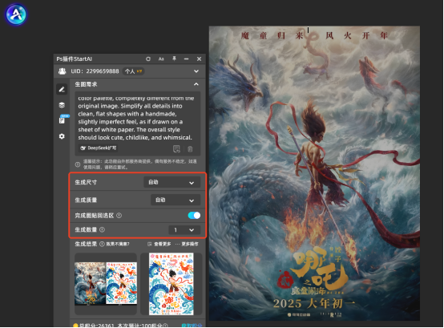The image size is (444, 328).
Task: Click the DeepSeek扩写 button
Action: click(x=99, y=148)
